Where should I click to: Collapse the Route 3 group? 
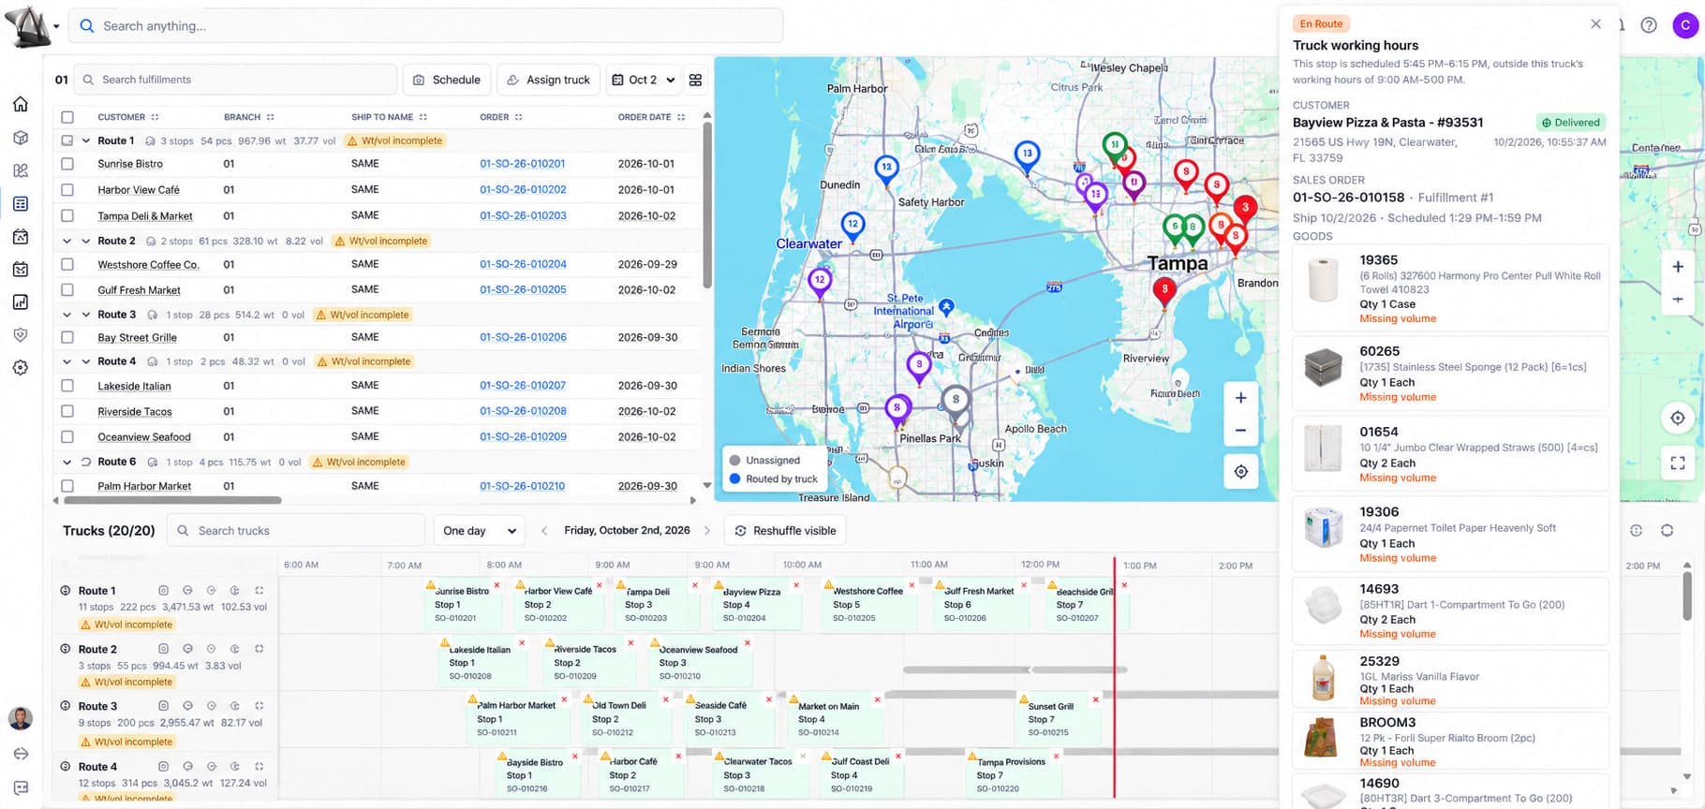pyautogui.click(x=86, y=315)
